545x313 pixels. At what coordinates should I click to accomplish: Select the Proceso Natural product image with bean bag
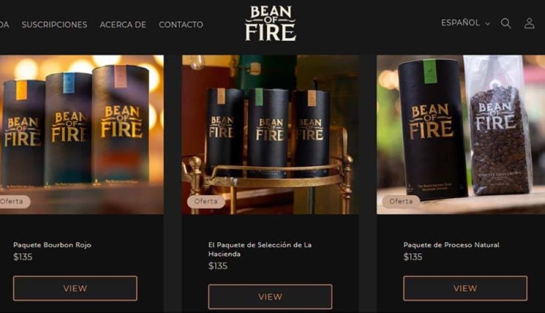pyautogui.click(x=461, y=134)
